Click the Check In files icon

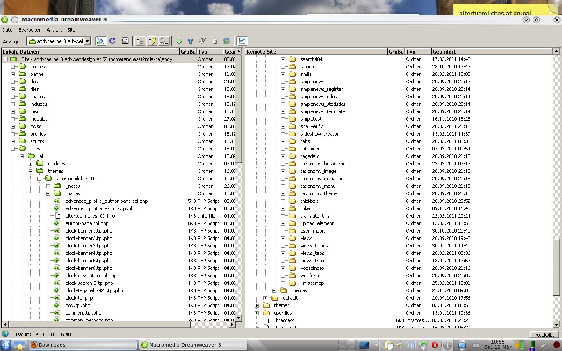click(x=214, y=41)
